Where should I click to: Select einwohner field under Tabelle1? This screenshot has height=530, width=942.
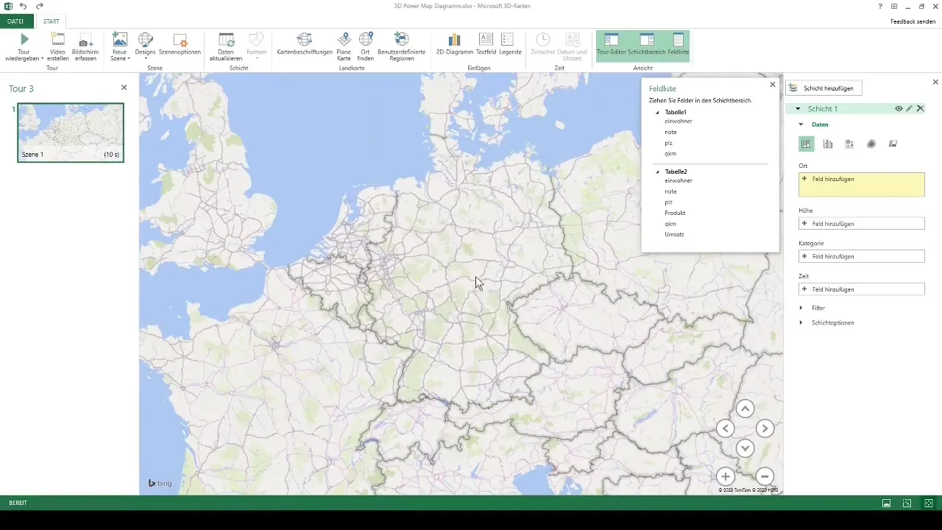pos(678,121)
